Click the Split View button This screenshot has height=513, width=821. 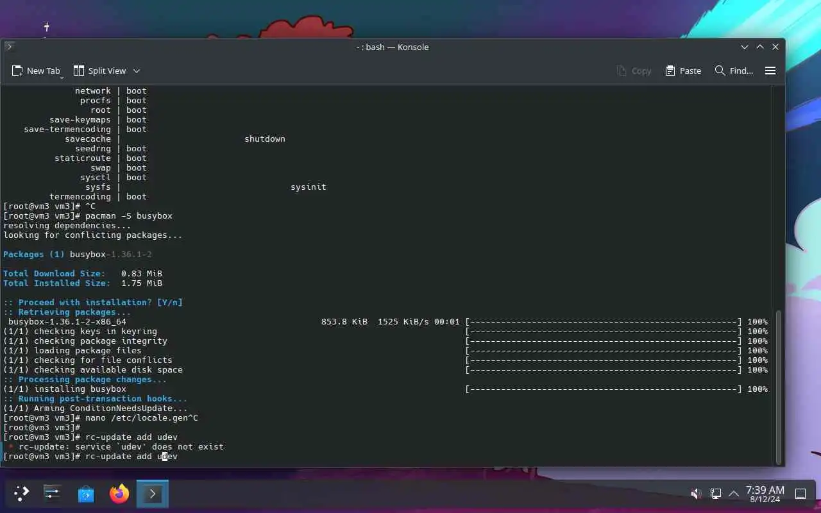click(100, 71)
